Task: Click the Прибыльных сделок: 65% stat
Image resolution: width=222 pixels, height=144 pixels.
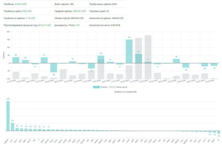Action: click(102, 4)
